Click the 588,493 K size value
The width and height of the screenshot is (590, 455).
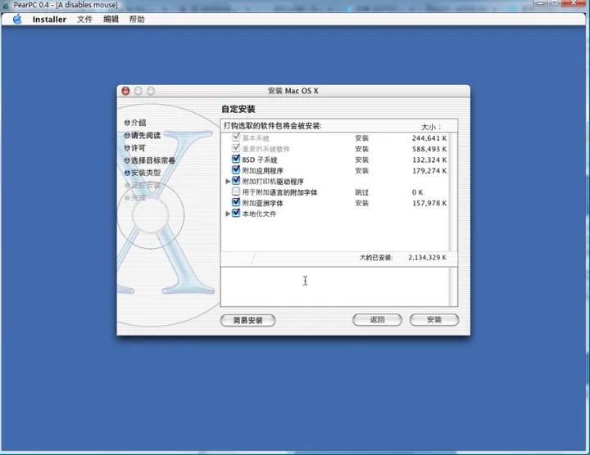click(x=429, y=149)
